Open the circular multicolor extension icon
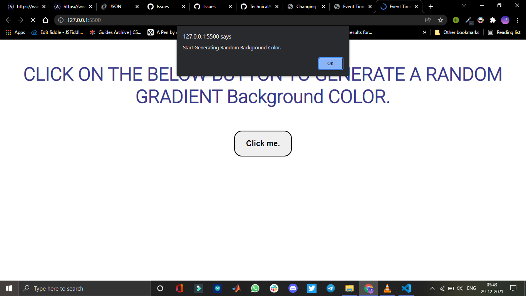 click(x=481, y=20)
